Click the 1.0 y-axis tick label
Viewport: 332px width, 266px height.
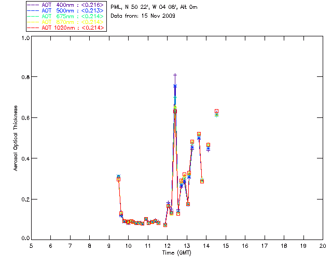pyautogui.click(x=25, y=38)
